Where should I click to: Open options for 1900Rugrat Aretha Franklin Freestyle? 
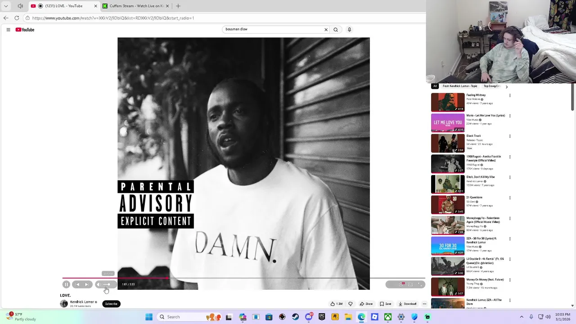click(x=510, y=157)
